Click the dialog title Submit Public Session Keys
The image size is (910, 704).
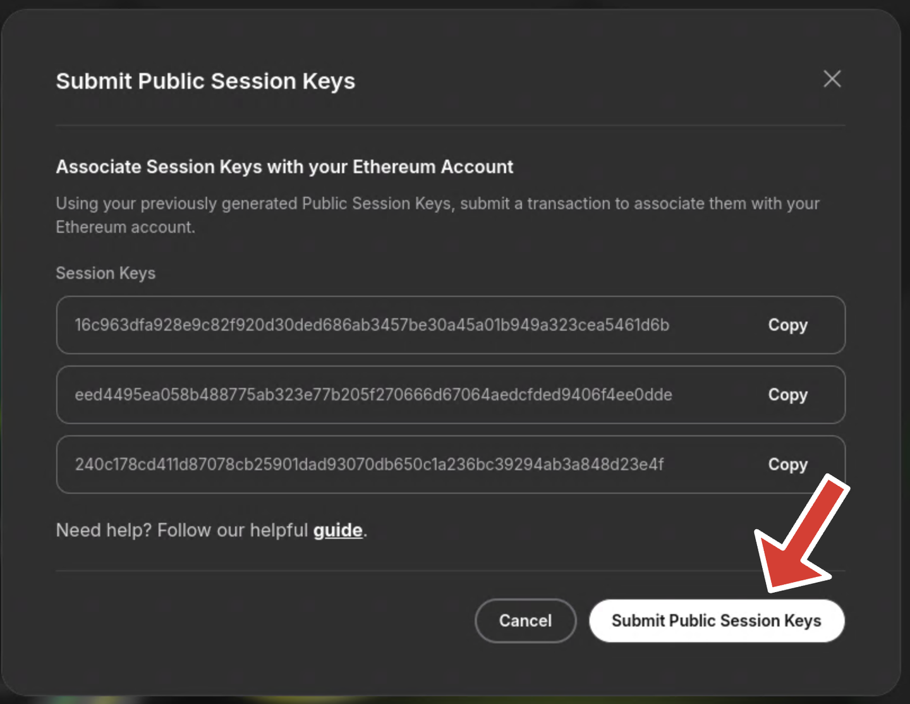pyautogui.click(x=205, y=81)
